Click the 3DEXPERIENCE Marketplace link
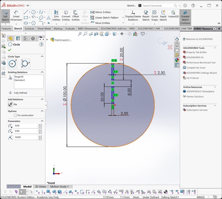This screenshot has height=199, width=222. tap(200, 91)
